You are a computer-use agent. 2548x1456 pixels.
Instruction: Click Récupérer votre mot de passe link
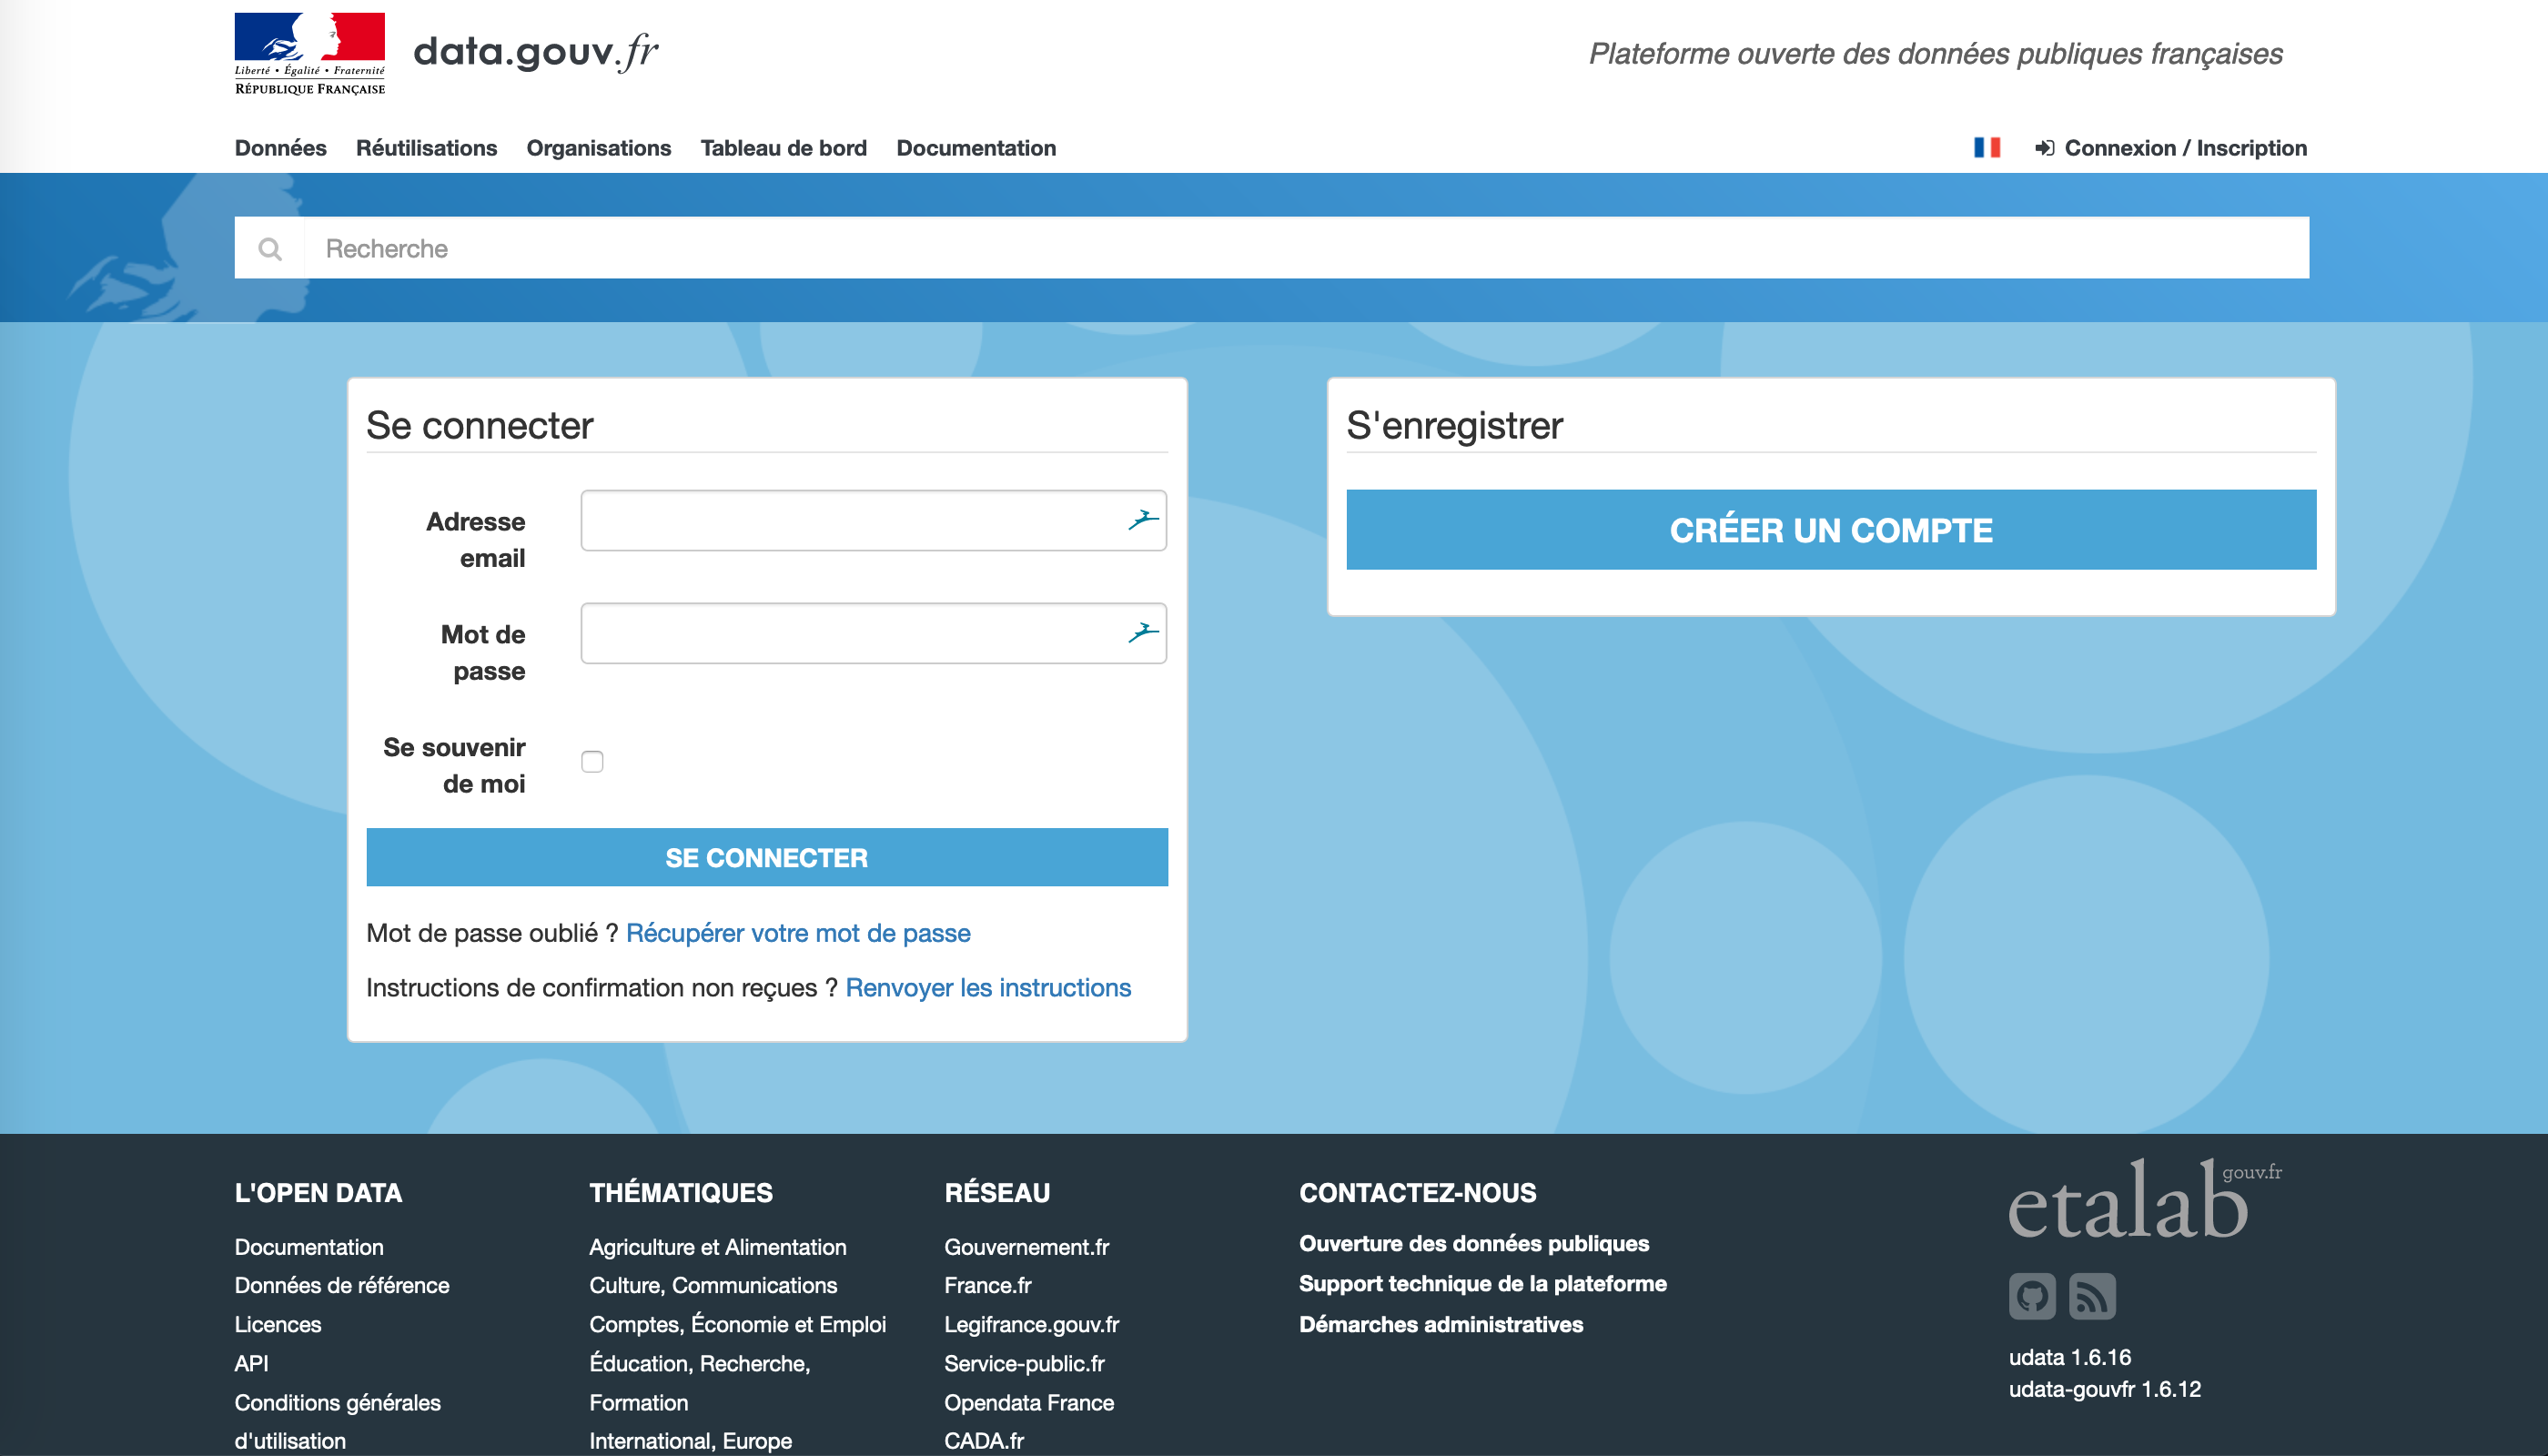tap(798, 933)
